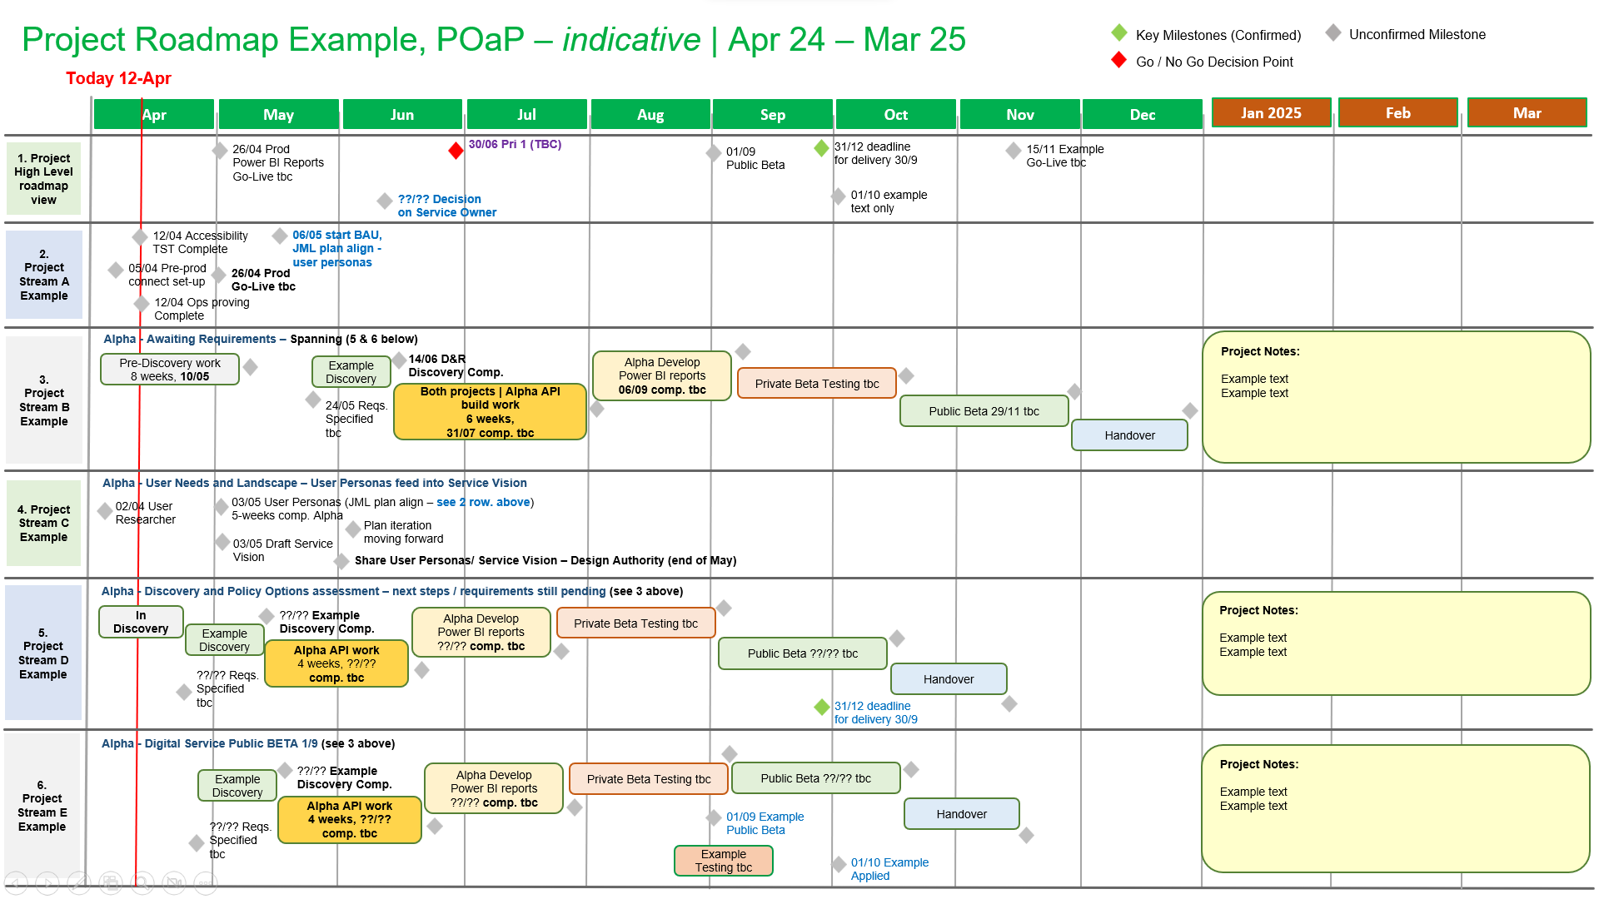Click the 'Decision on Service Owner' blue text
This screenshot has height=899, width=1599.
pyautogui.click(x=447, y=206)
